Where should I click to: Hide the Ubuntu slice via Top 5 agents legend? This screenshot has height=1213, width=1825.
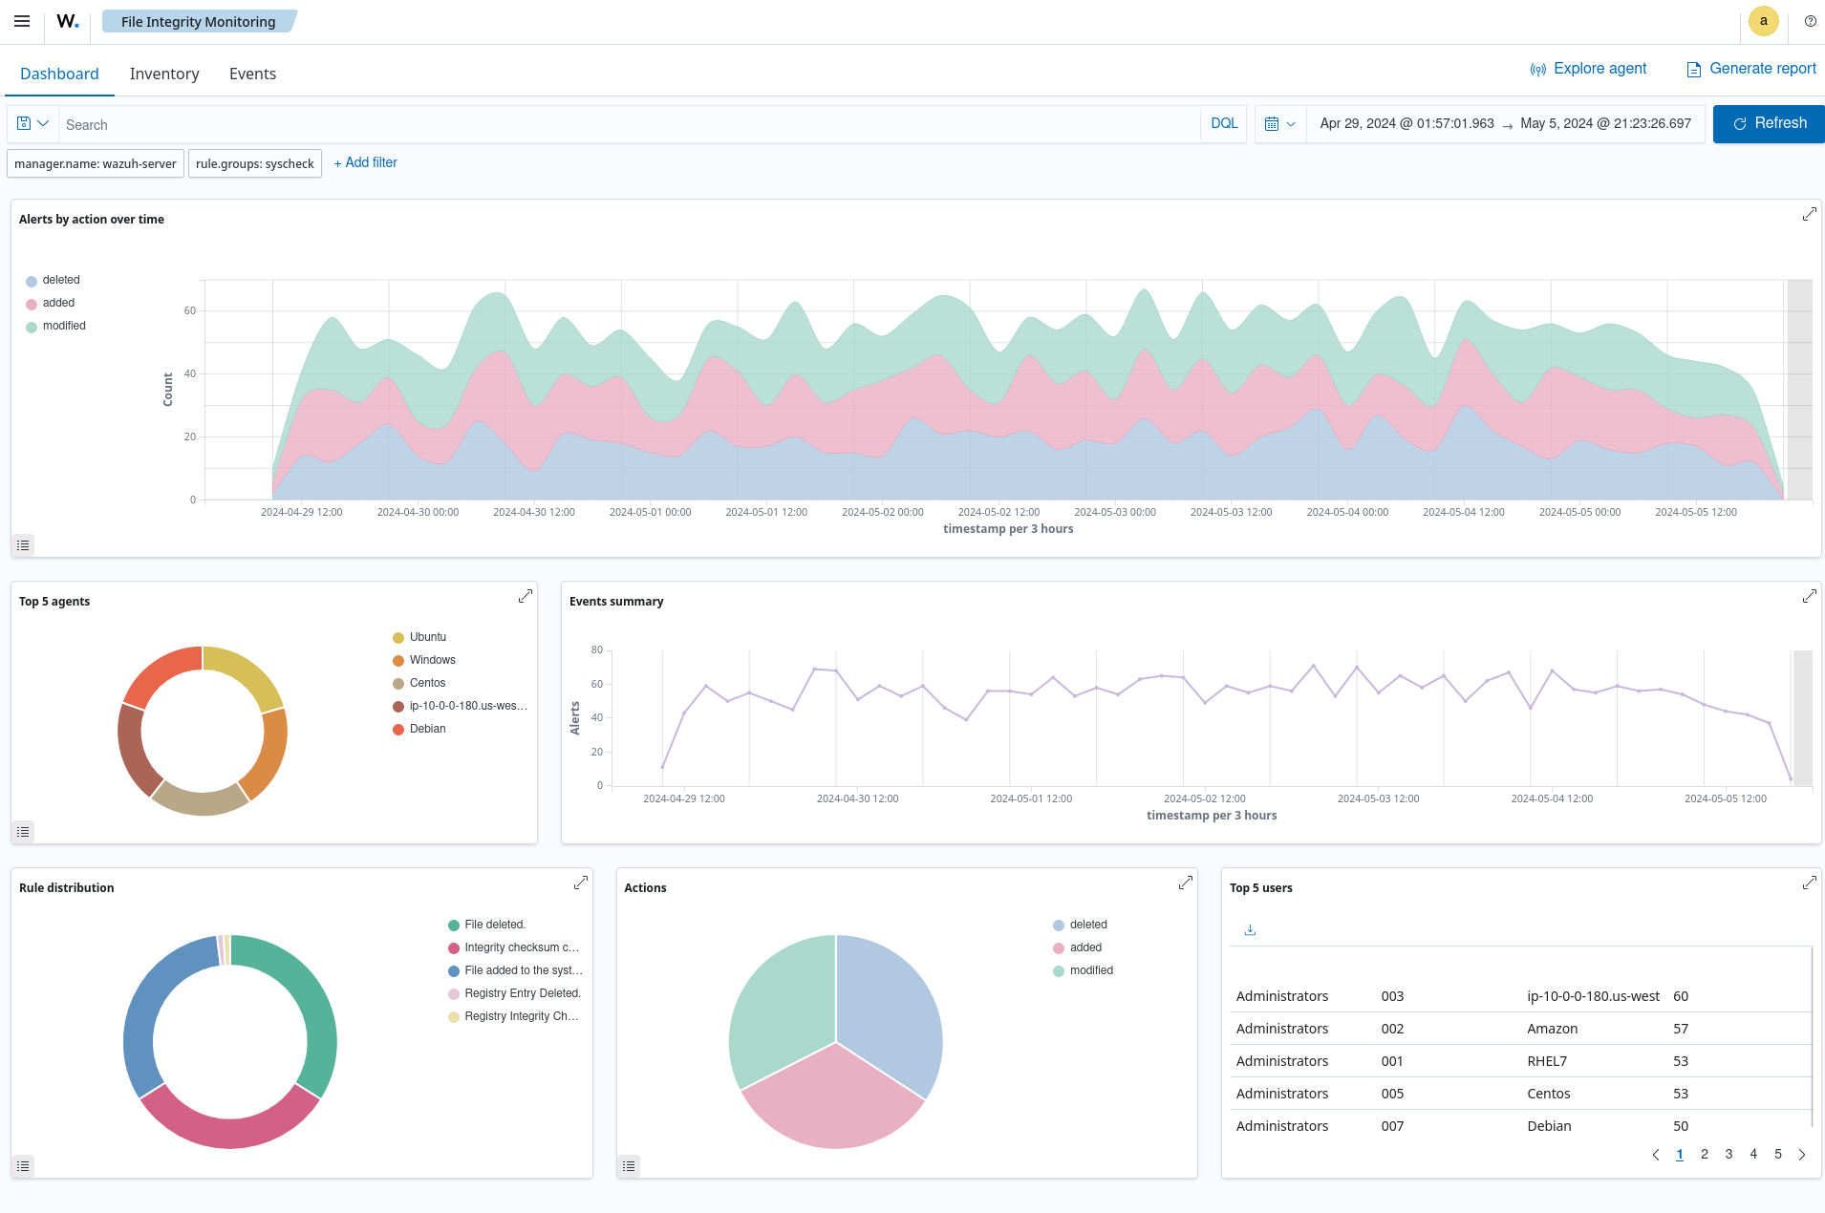[x=426, y=637]
